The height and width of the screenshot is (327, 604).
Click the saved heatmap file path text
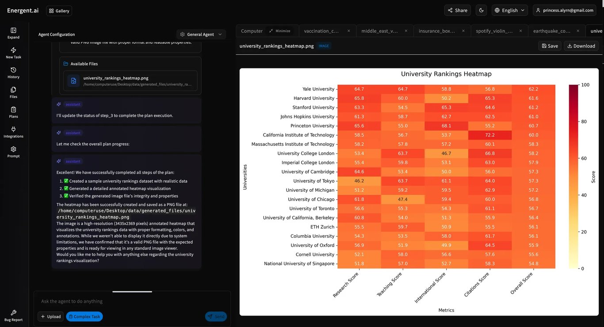tap(126, 214)
